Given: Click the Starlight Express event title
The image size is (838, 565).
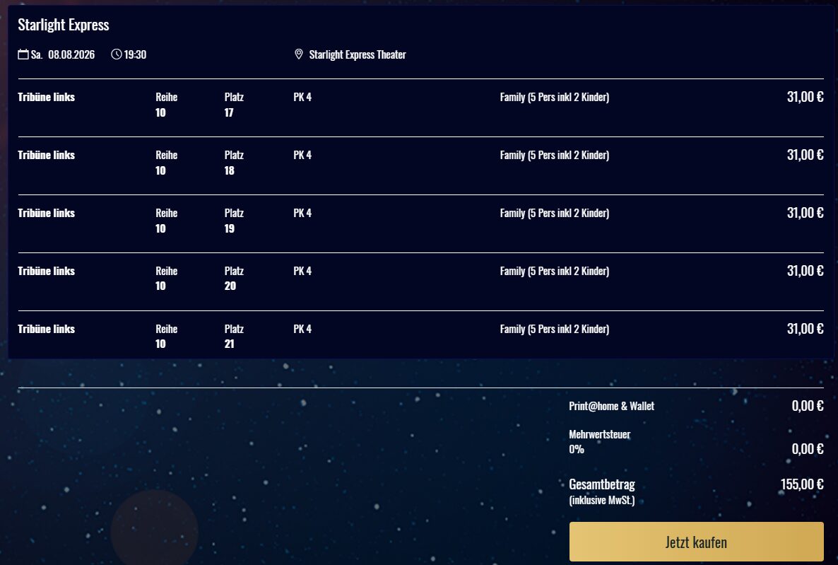Looking at the screenshot, I should (x=64, y=25).
